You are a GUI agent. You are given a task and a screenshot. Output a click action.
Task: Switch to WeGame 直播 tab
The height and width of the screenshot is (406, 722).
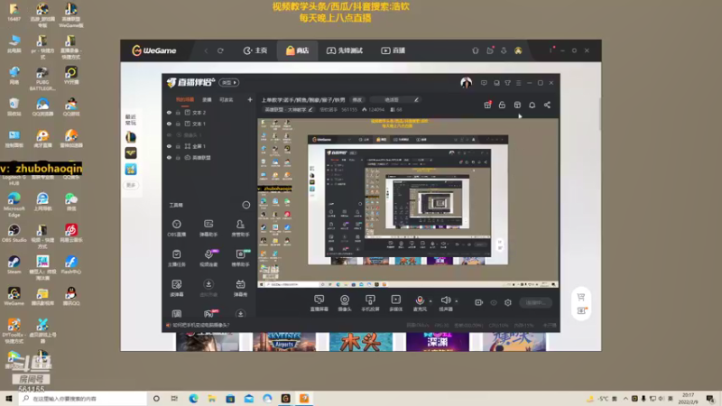(393, 51)
